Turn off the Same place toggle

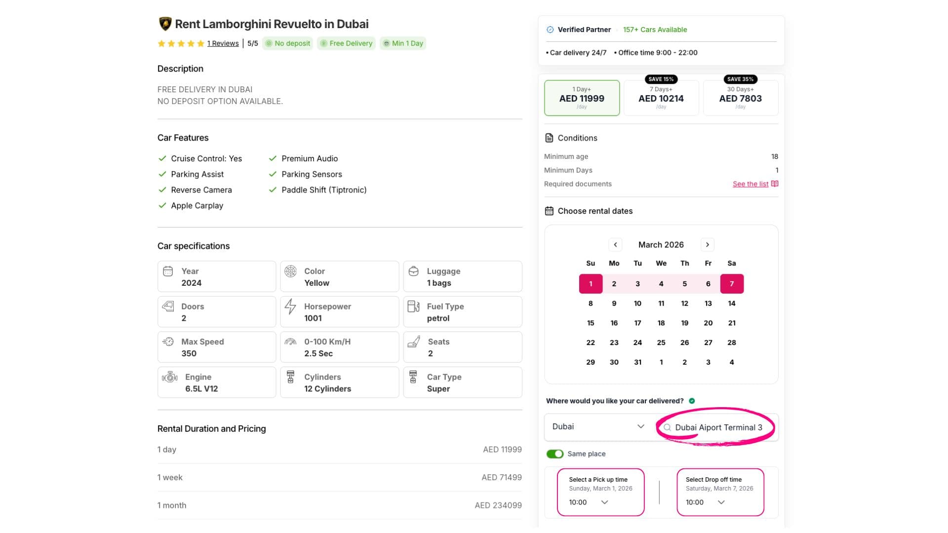[x=554, y=454]
